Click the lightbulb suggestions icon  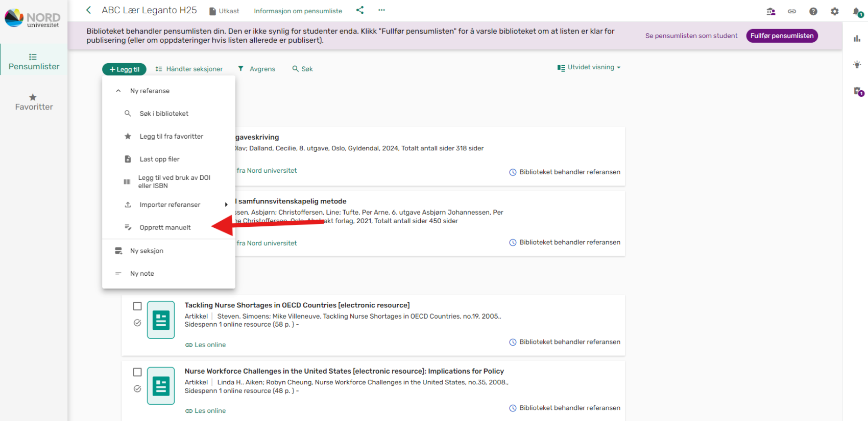coord(857,64)
